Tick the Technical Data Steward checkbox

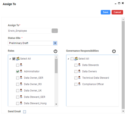(76, 78)
